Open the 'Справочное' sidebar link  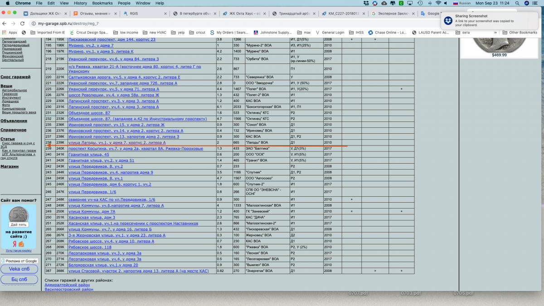pos(13,130)
